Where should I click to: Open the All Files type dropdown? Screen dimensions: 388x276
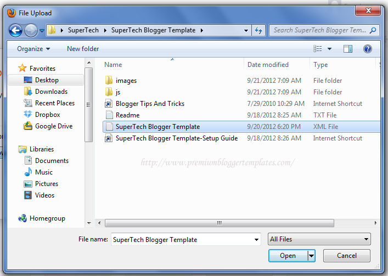click(x=319, y=239)
